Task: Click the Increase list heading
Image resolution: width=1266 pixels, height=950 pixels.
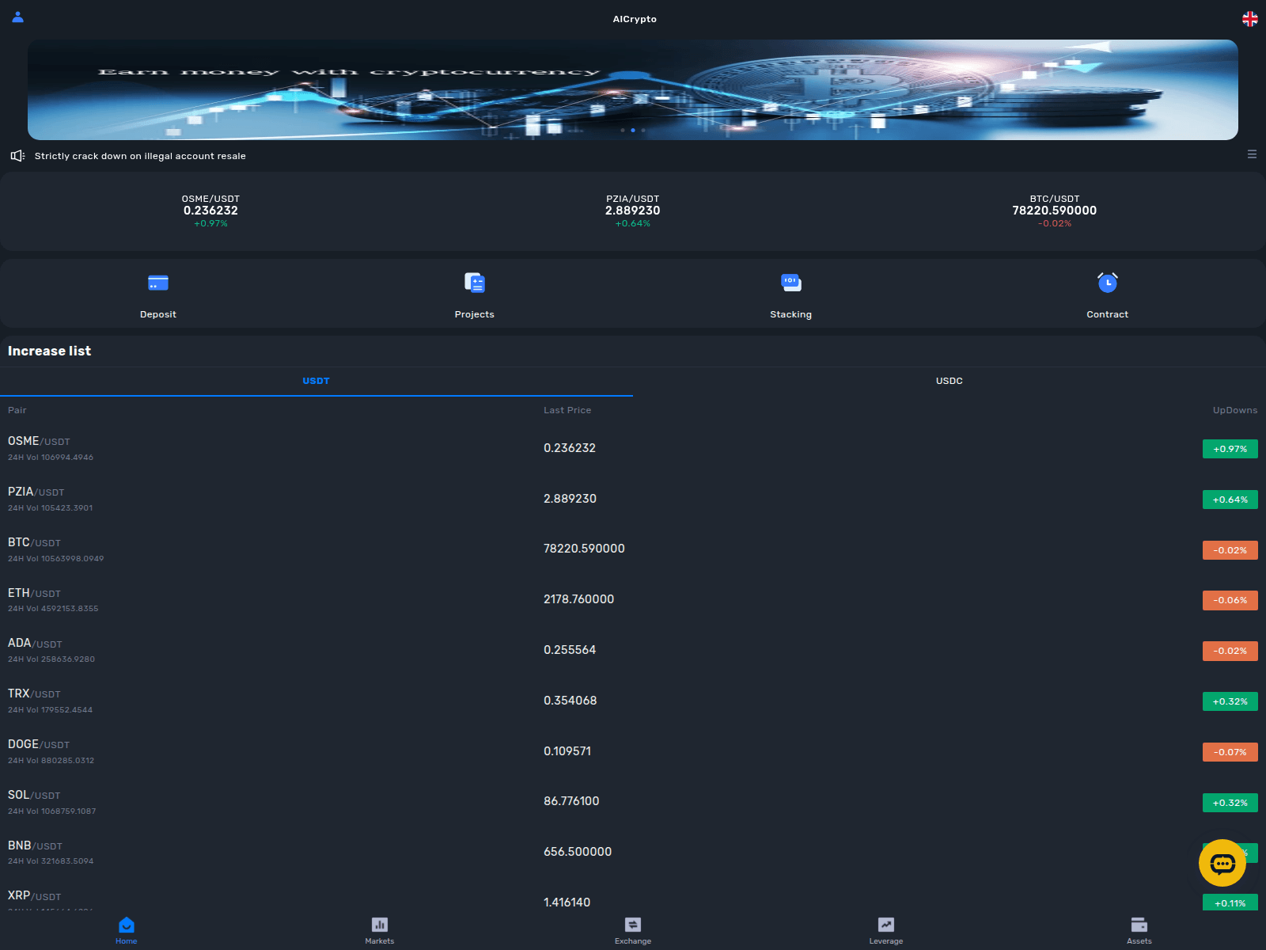Action: (49, 351)
